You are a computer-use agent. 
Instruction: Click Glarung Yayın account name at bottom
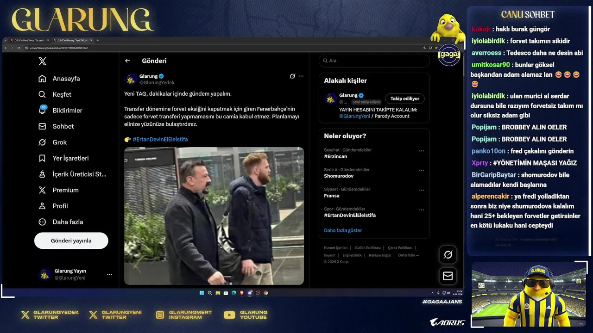[x=70, y=271]
